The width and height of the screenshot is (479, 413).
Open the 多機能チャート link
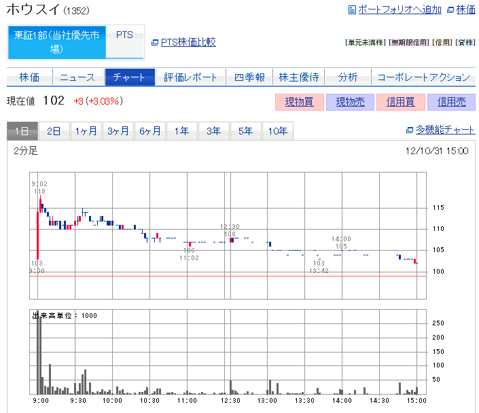coord(445,130)
